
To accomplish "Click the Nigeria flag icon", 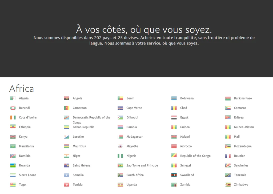I will click(x=120, y=156).
